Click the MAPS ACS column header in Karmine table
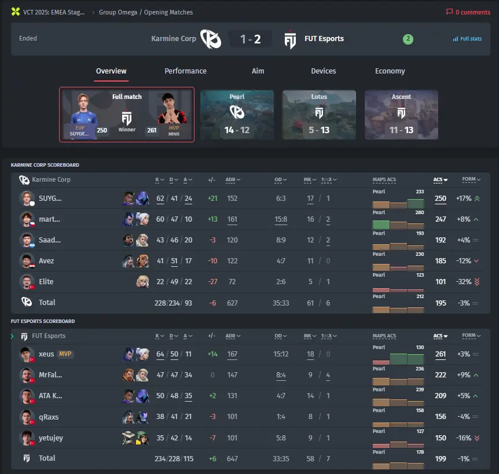This screenshot has height=474, width=499. pyautogui.click(x=384, y=179)
